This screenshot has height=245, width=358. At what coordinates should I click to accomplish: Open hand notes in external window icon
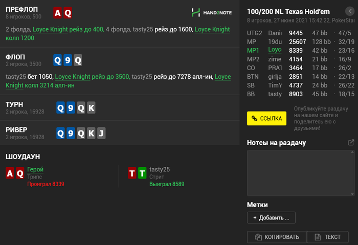pyautogui.click(x=351, y=143)
